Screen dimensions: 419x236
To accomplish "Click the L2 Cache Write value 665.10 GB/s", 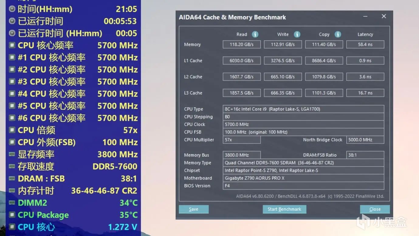I will coord(283,77).
